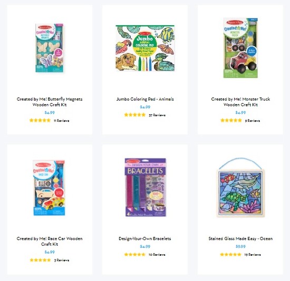View the 37 Reviews for Jumbo Coloring Pad
Screen dimensions: 290x281
pyautogui.click(x=157, y=115)
